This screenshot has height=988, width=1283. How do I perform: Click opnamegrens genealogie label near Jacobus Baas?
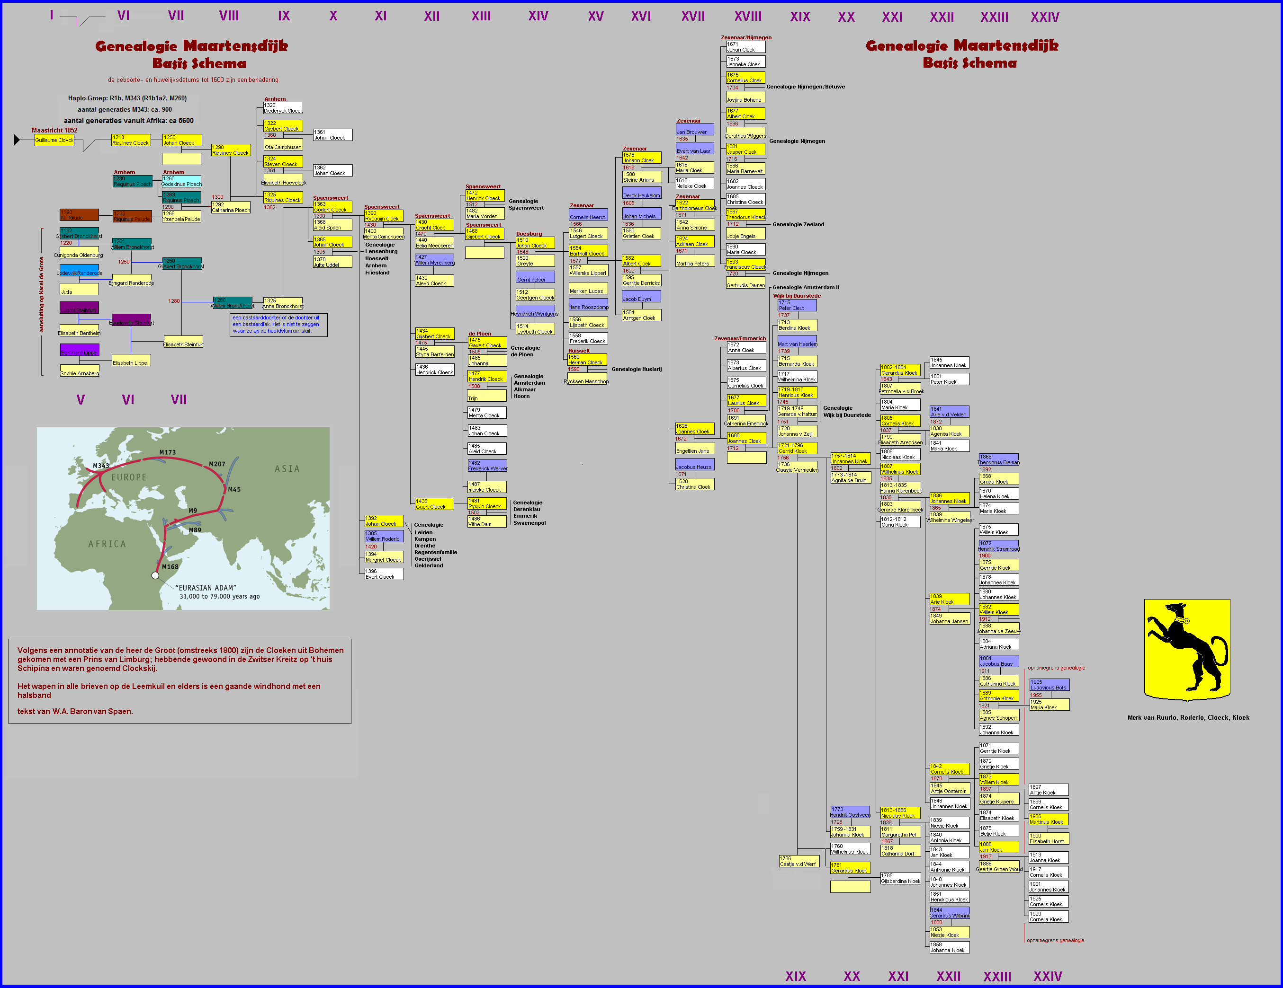[x=1056, y=668]
